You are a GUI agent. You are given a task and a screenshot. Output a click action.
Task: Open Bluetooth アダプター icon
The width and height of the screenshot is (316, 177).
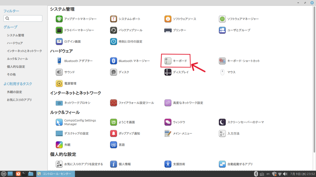click(x=59, y=61)
